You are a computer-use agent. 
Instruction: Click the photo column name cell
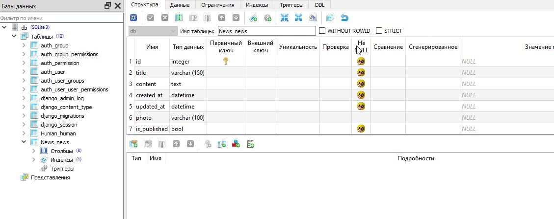point(152,118)
